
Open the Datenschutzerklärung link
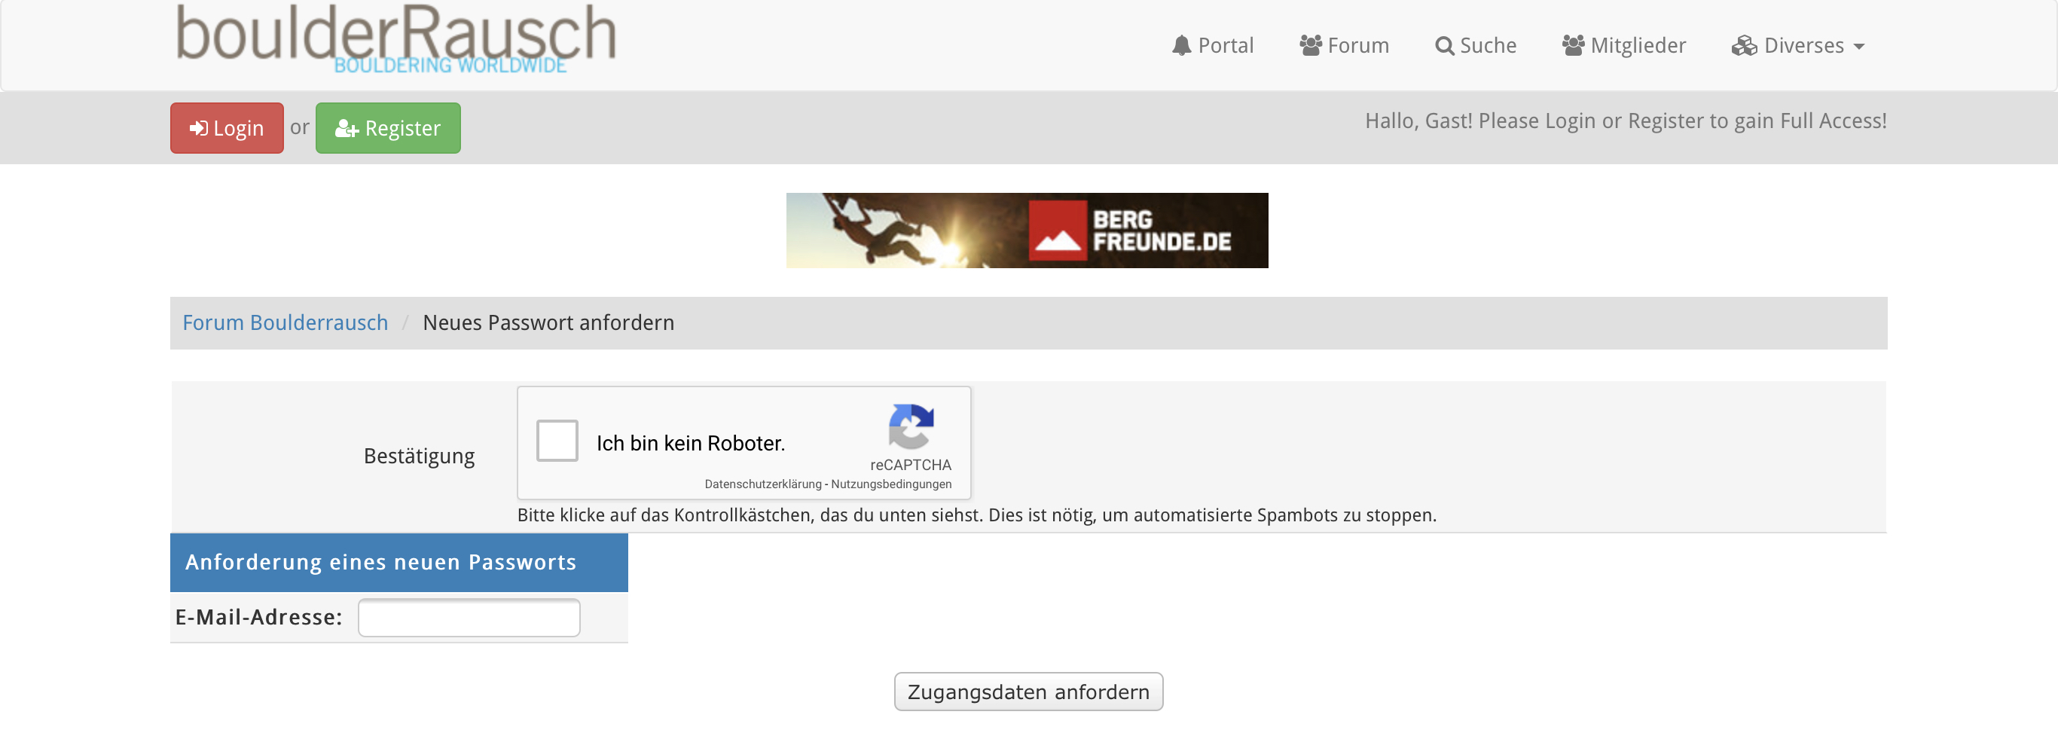click(762, 484)
